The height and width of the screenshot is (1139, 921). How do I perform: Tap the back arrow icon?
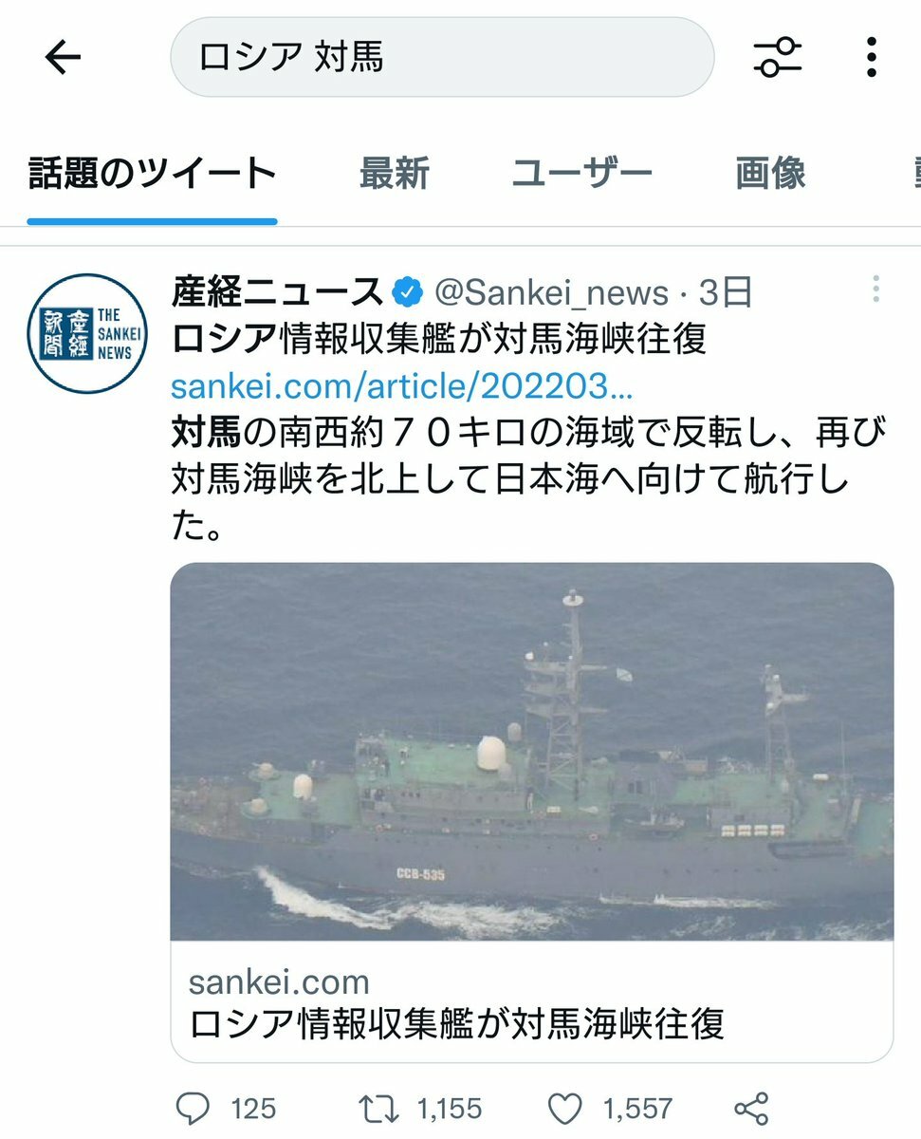click(x=64, y=58)
